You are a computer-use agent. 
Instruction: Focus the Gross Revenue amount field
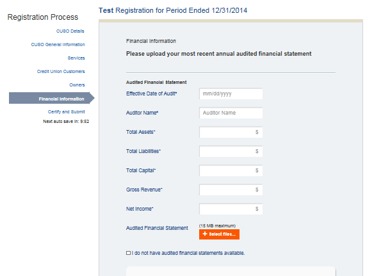coord(227,190)
